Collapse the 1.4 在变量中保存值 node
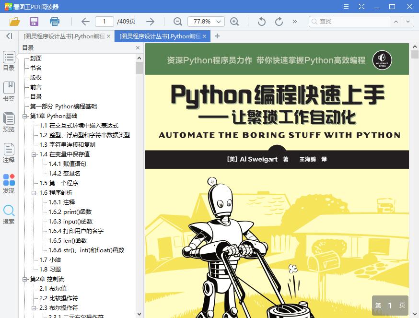 (34, 154)
